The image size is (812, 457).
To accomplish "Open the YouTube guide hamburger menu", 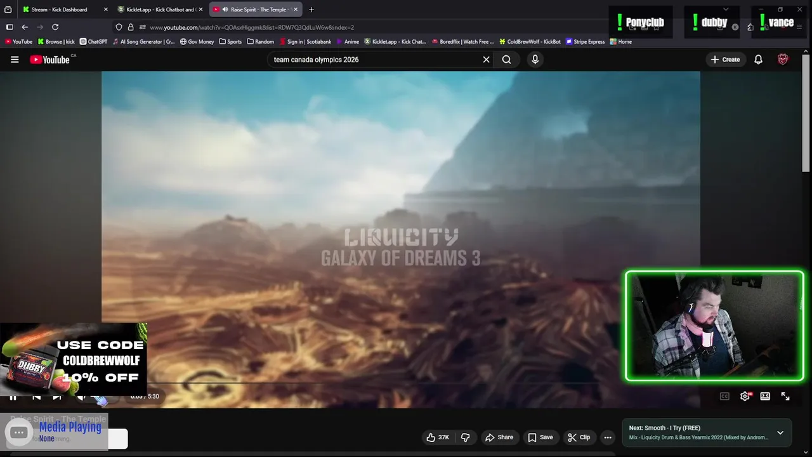I will coord(15,60).
